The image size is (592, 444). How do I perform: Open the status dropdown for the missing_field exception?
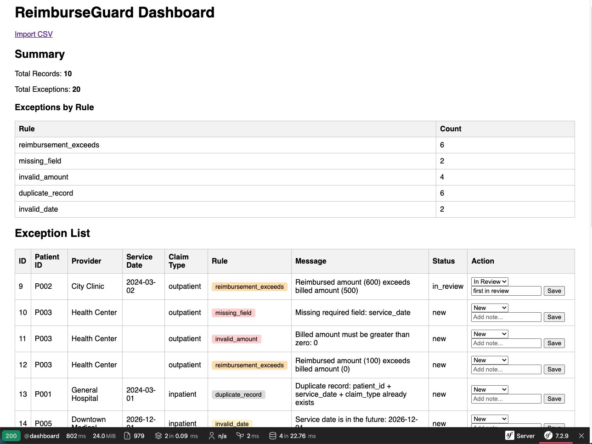pyautogui.click(x=489, y=308)
